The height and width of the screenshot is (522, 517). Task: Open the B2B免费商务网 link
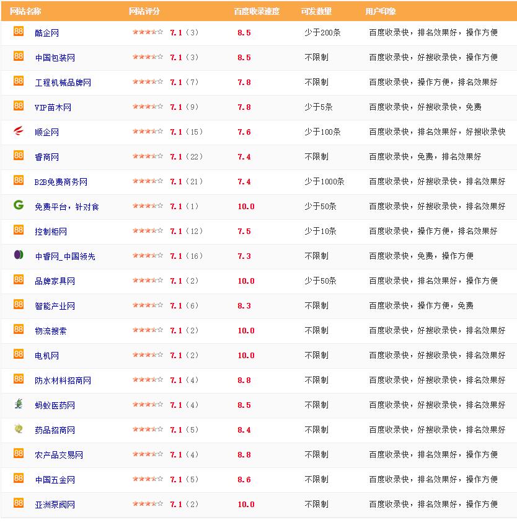click(x=61, y=182)
